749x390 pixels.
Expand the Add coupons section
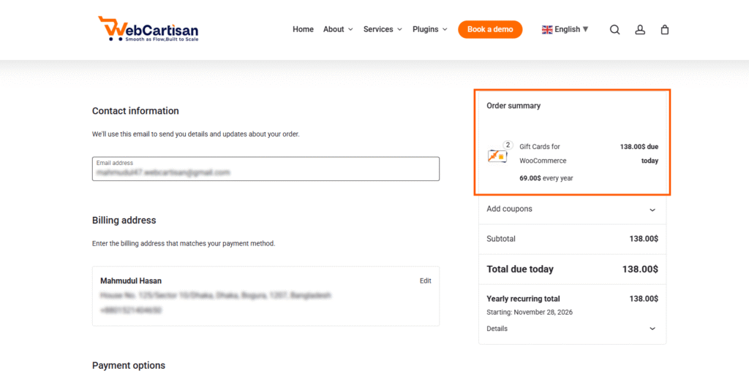pyautogui.click(x=652, y=210)
